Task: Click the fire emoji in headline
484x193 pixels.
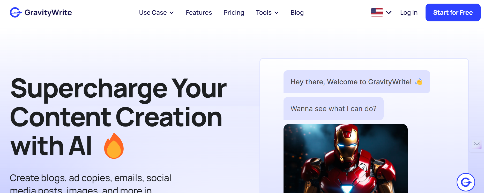Action: 114,146
